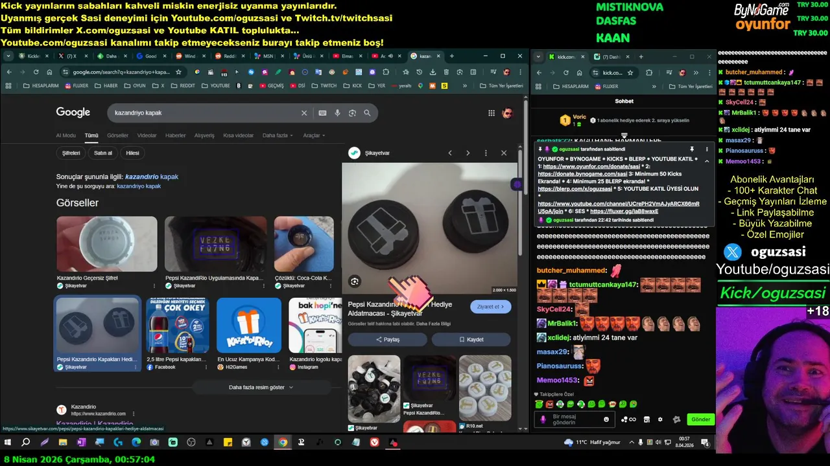
Task: Click the Ziyaret et button
Action: click(491, 307)
